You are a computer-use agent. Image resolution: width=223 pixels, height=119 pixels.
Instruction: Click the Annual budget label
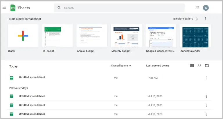(86, 51)
